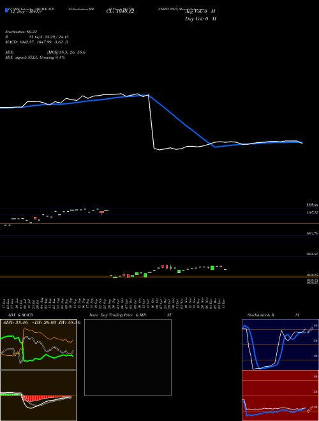Click the 'Stochastics: 89.22' reading
Image resolution: width=319 pixels, height=421 pixels.
coord(21,32)
